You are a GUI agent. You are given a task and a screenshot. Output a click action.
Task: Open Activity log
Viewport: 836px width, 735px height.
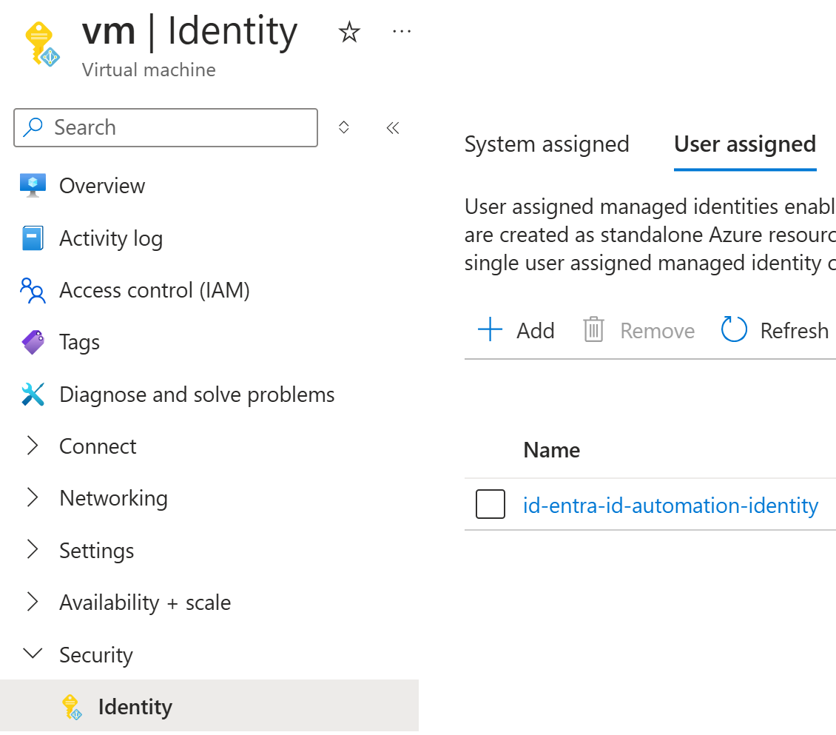[x=111, y=238]
